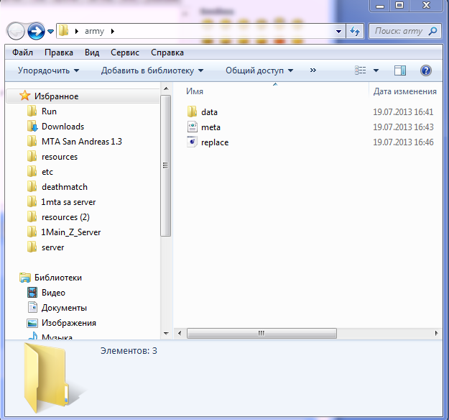Click the data folder icon
Viewport: 449px width, 420px height.
pos(192,111)
